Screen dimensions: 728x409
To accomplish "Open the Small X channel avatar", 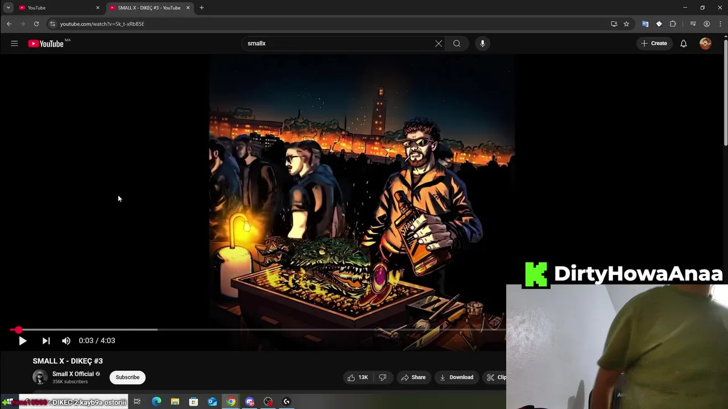I will click(40, 377).
